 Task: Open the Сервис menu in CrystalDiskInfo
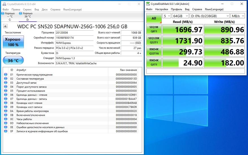(x=27, y=9)
